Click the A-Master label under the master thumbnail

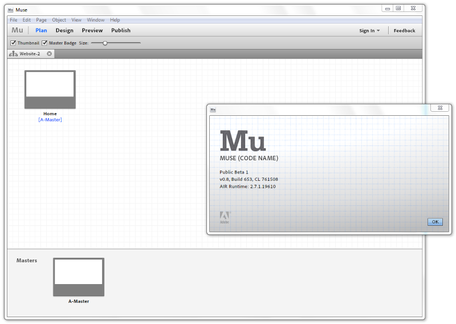79,301
